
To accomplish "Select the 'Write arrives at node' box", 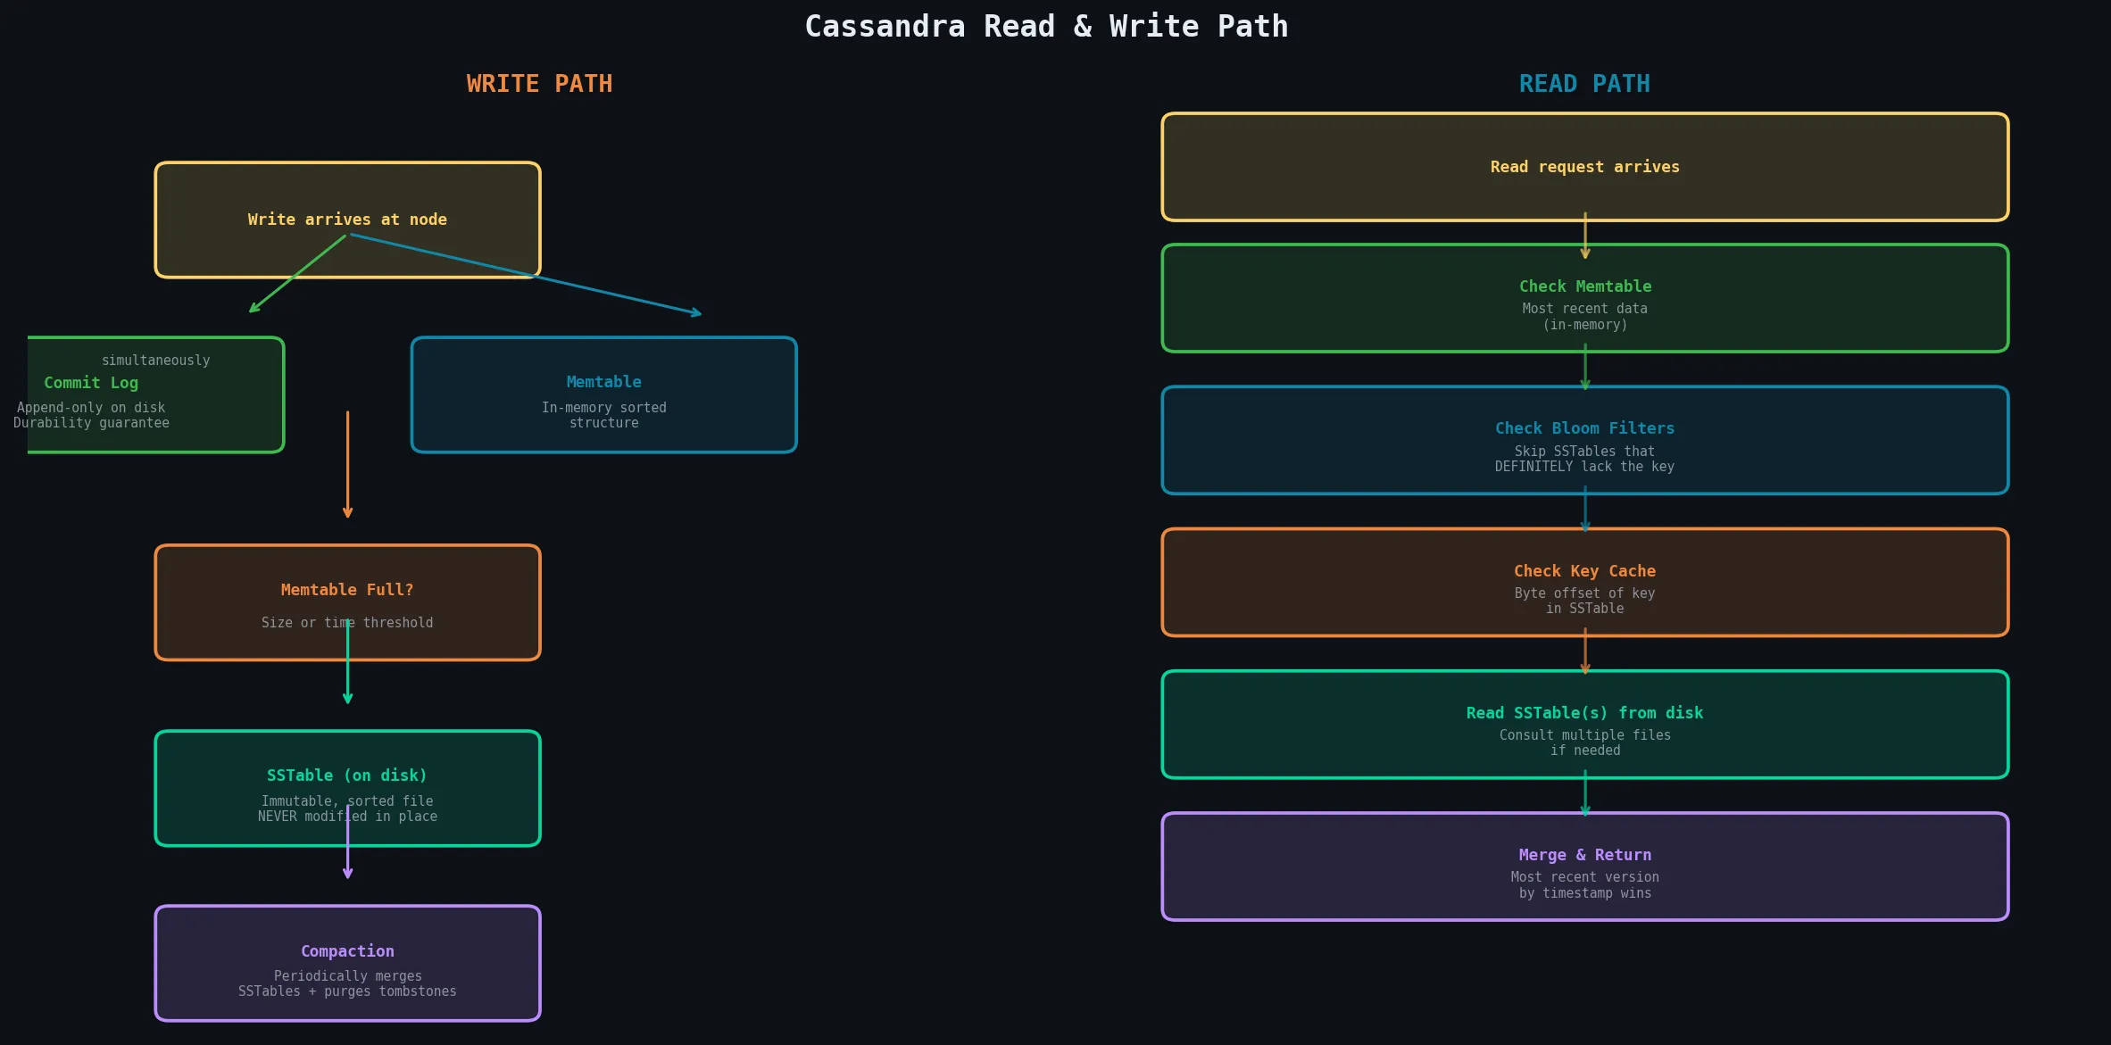I will click(347, 220).
